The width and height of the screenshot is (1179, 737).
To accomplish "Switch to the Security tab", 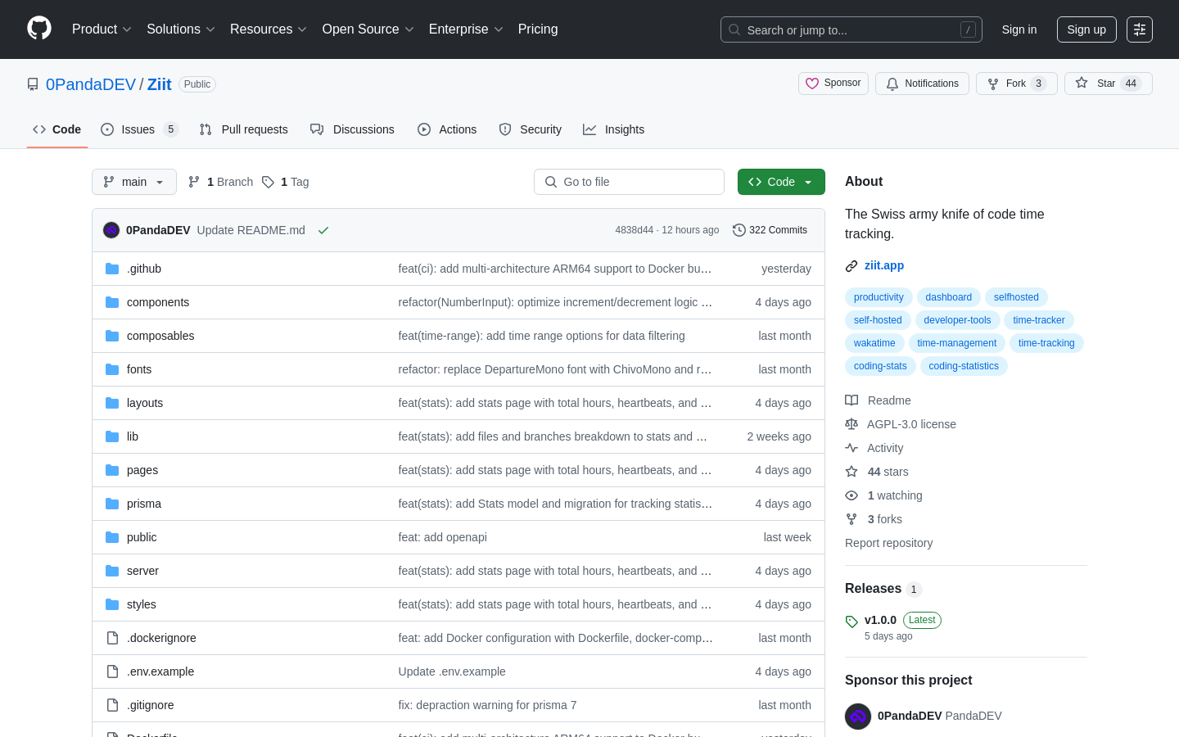I will coord(531,129).
